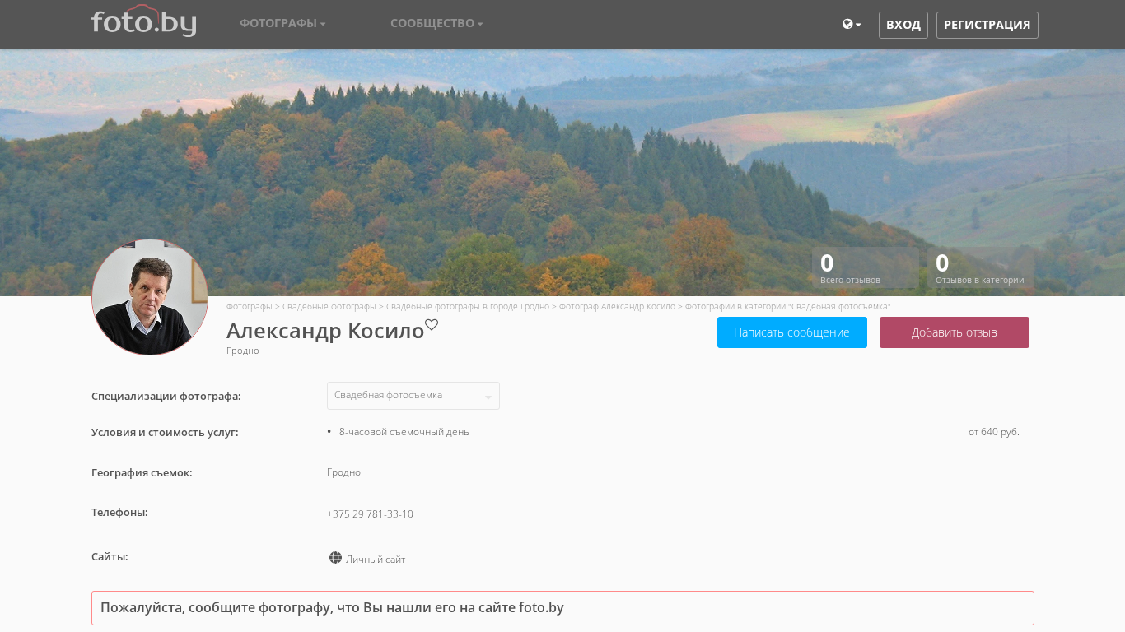Image resolution: width=1125 pixels, height=632 pixels.
Task: Click the Условия и стоимость услуг label
Action: pos(165,432)
